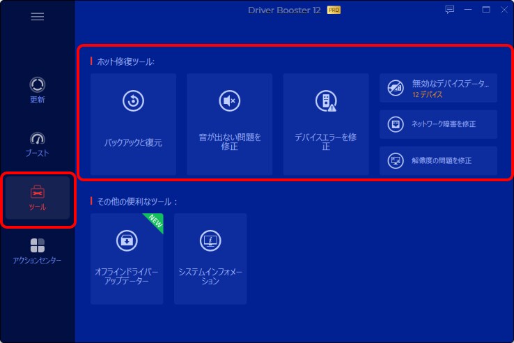The width and height of the screenshot is (514, 343).
Task: Click the resolution fix monitor icon
Action: point(396,160)
